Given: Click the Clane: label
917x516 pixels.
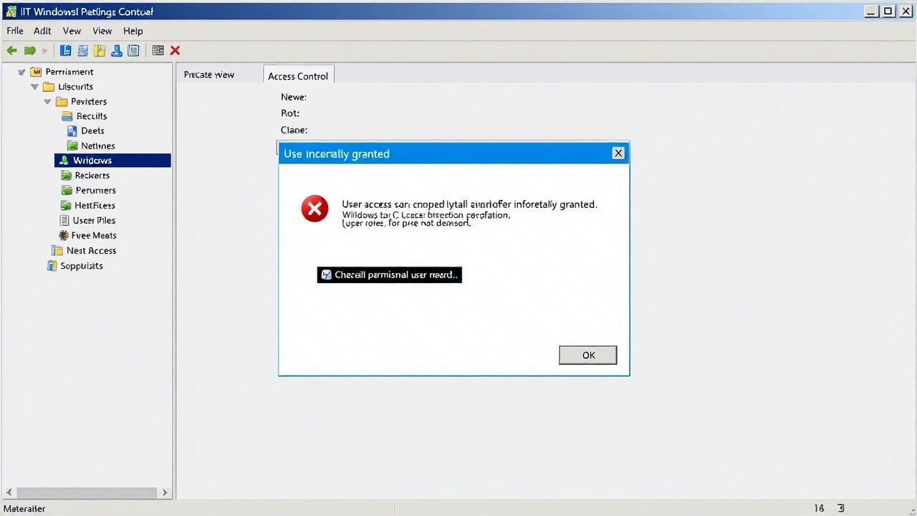Looking at the screenshot, I should click(294, 130).
